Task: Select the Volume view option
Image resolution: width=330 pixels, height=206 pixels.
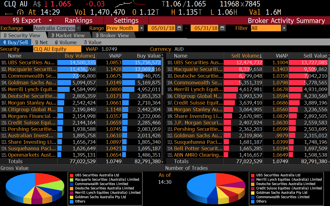Action: point(66,42)
